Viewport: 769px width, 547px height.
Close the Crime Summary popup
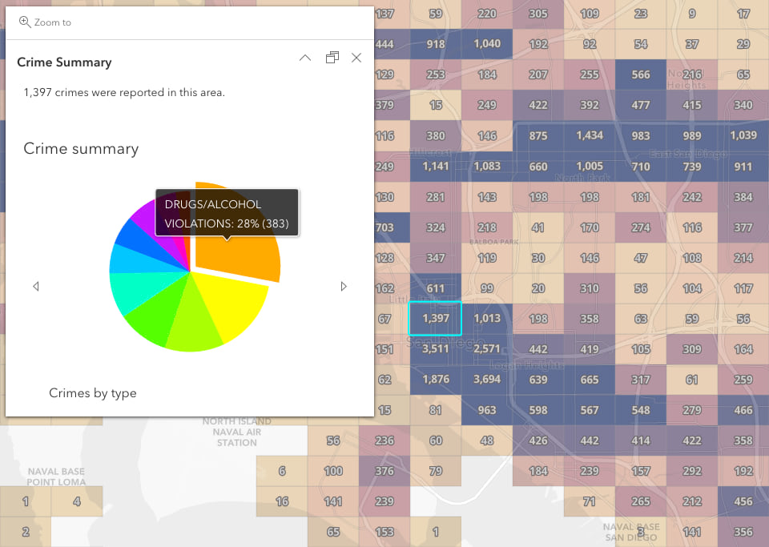click(356, 58)
